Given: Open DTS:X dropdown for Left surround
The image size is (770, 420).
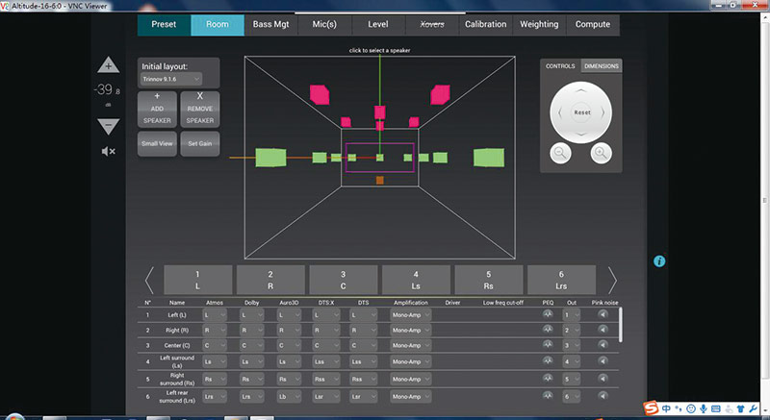Looking at the screenshot, I should pos(326,361).
